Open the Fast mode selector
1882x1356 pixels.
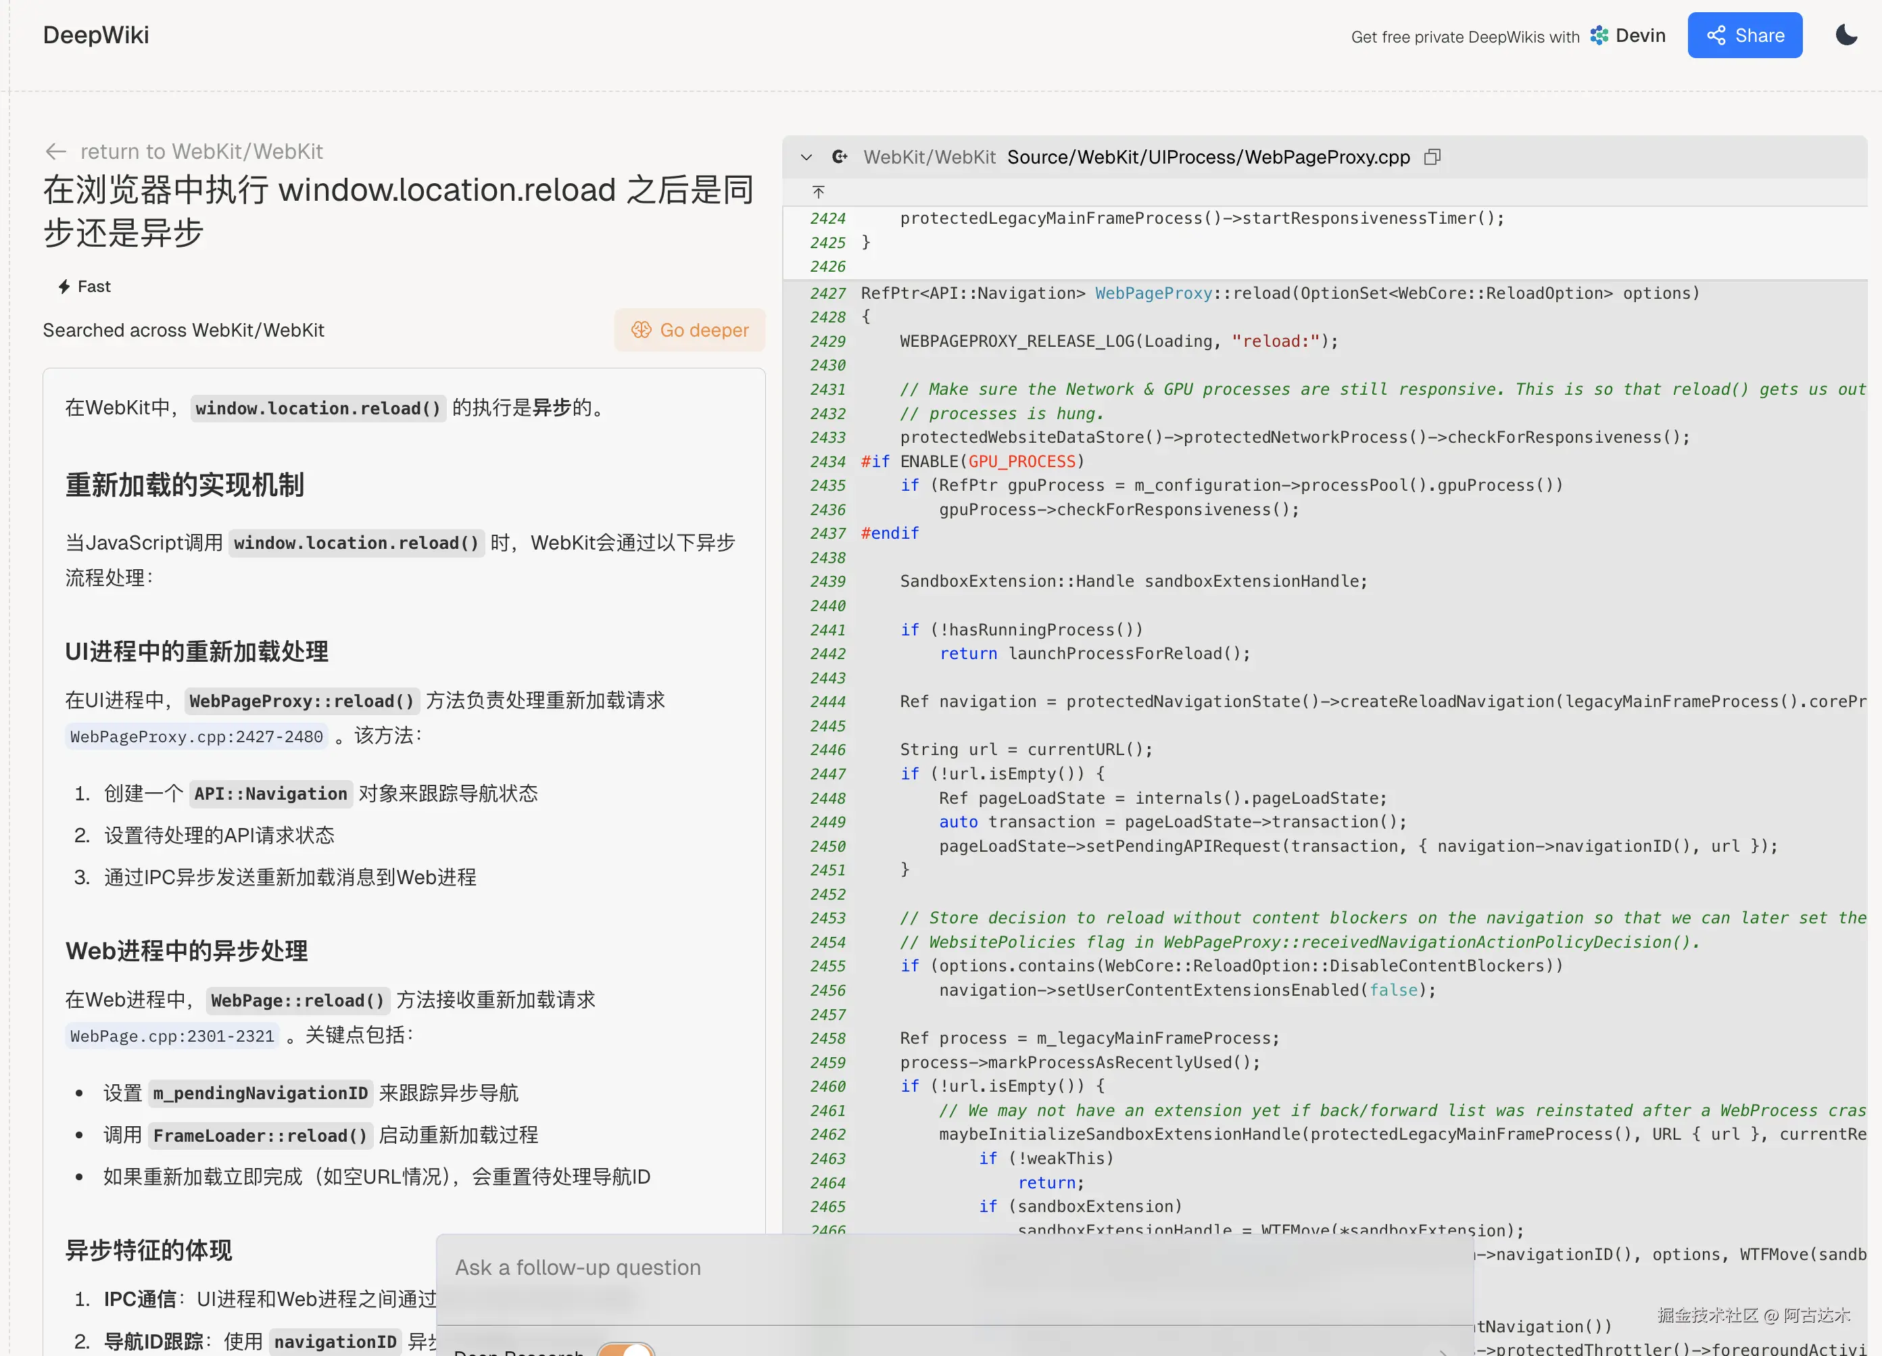click(x=85, y=287)
